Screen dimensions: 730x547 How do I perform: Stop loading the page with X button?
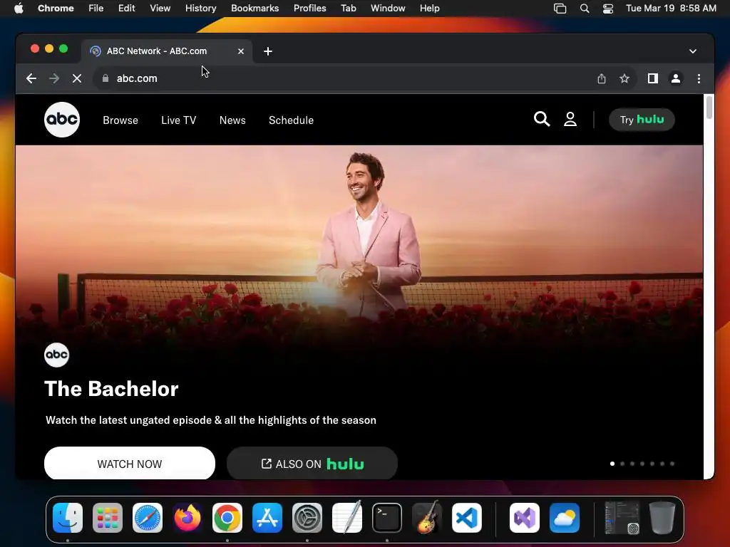coord(77,78)
